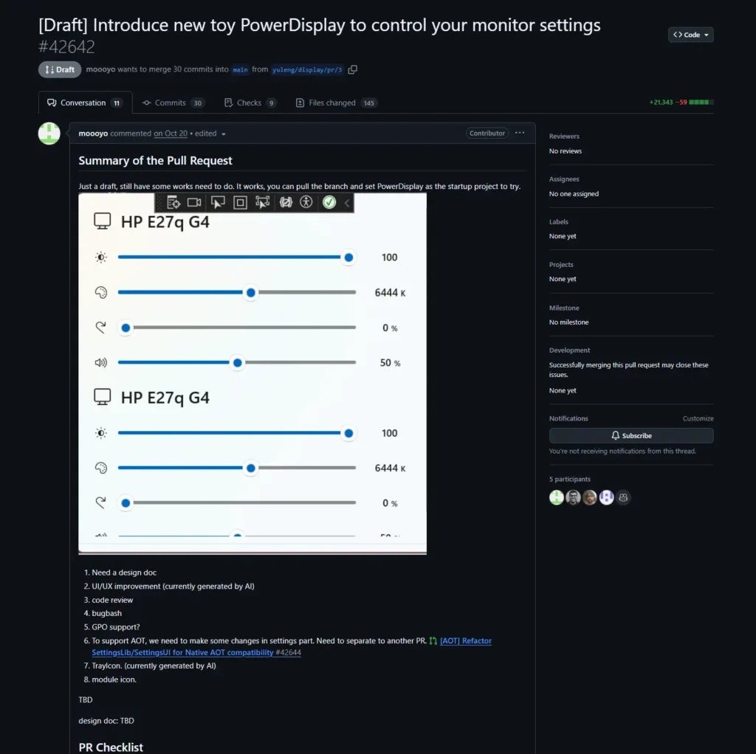Image resolution: width=756 pixels, height=754 pixels.
Task: Click the first avatar under 5 participants
Action: click(x=556, y=497)
